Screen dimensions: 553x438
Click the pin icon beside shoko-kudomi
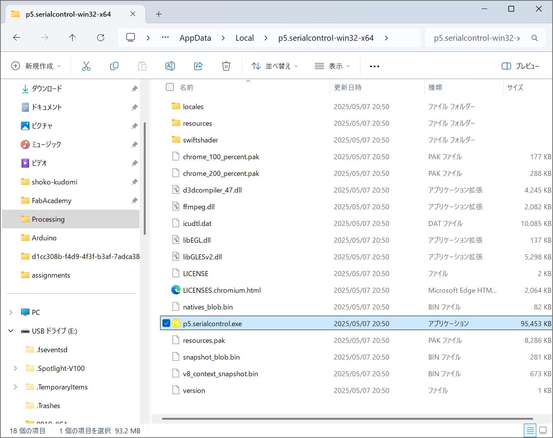click(134, 182)
